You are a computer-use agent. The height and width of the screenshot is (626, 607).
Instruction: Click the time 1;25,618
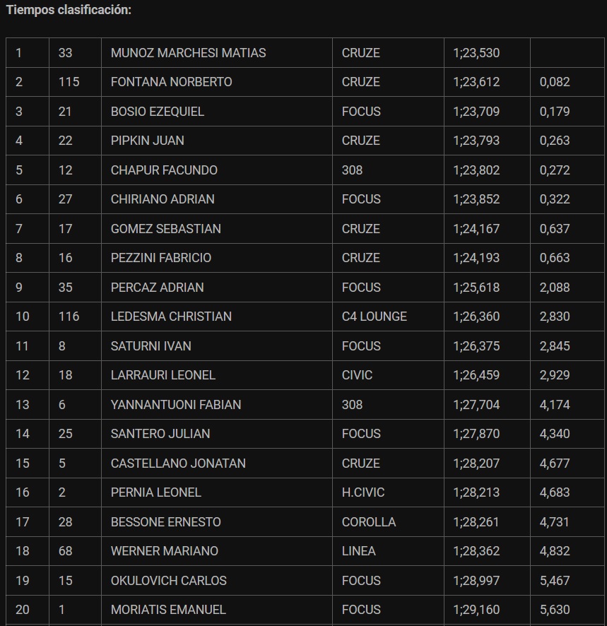click(476, 288)
